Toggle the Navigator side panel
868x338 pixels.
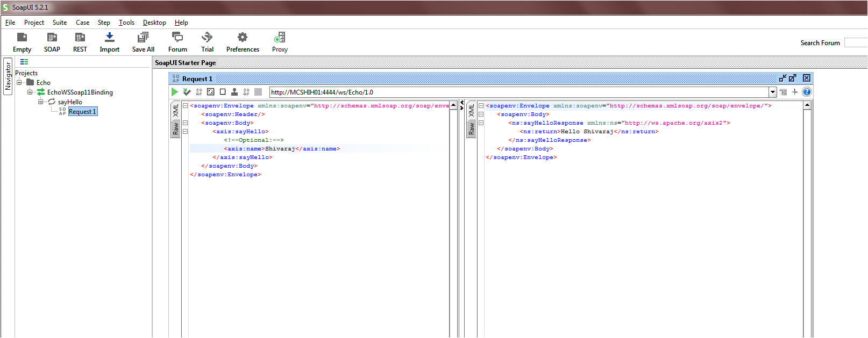pyautogui.click(x=8, y=77)
